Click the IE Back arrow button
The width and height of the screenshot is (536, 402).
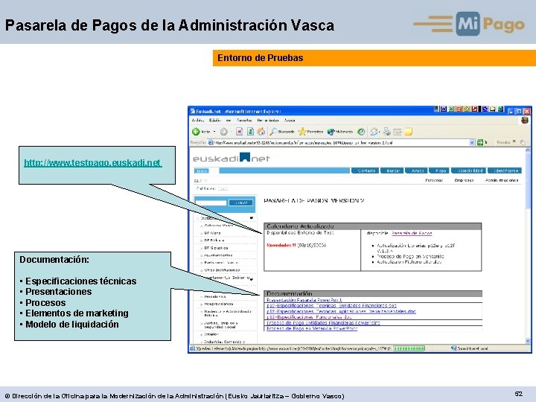pyautogui.click(x=196, y=132)
